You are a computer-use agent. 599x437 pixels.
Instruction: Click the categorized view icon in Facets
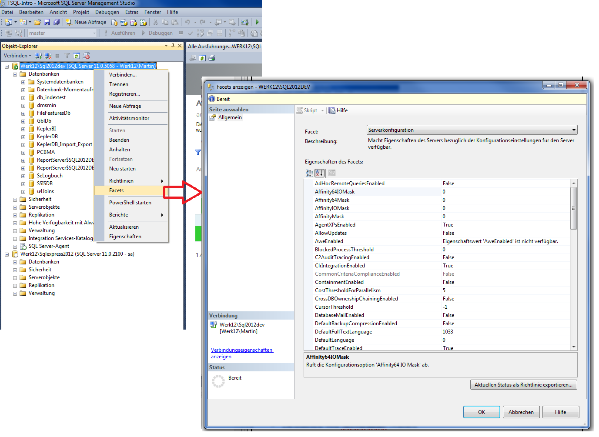309,173
